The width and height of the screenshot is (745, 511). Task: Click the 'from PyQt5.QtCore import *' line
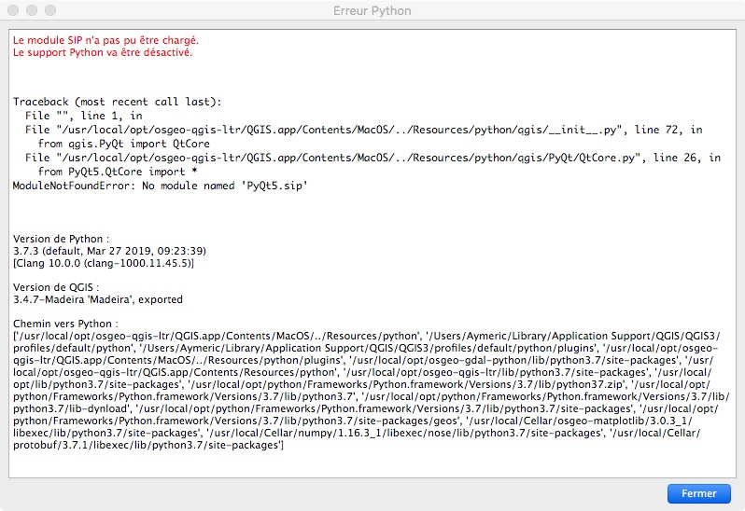click(118, 172)
